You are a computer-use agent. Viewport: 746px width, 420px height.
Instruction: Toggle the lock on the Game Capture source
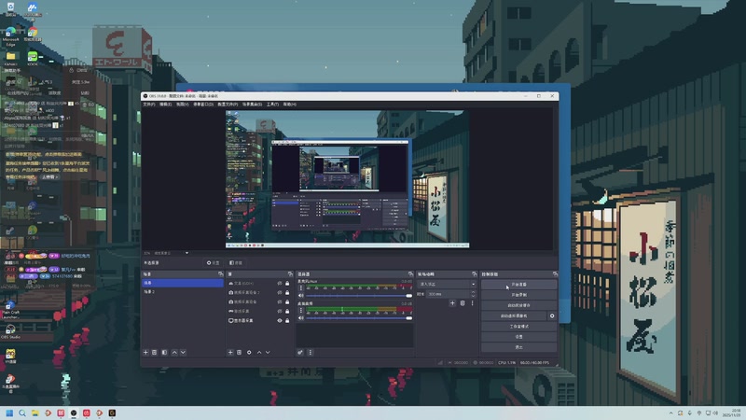[x=287, y=311]
